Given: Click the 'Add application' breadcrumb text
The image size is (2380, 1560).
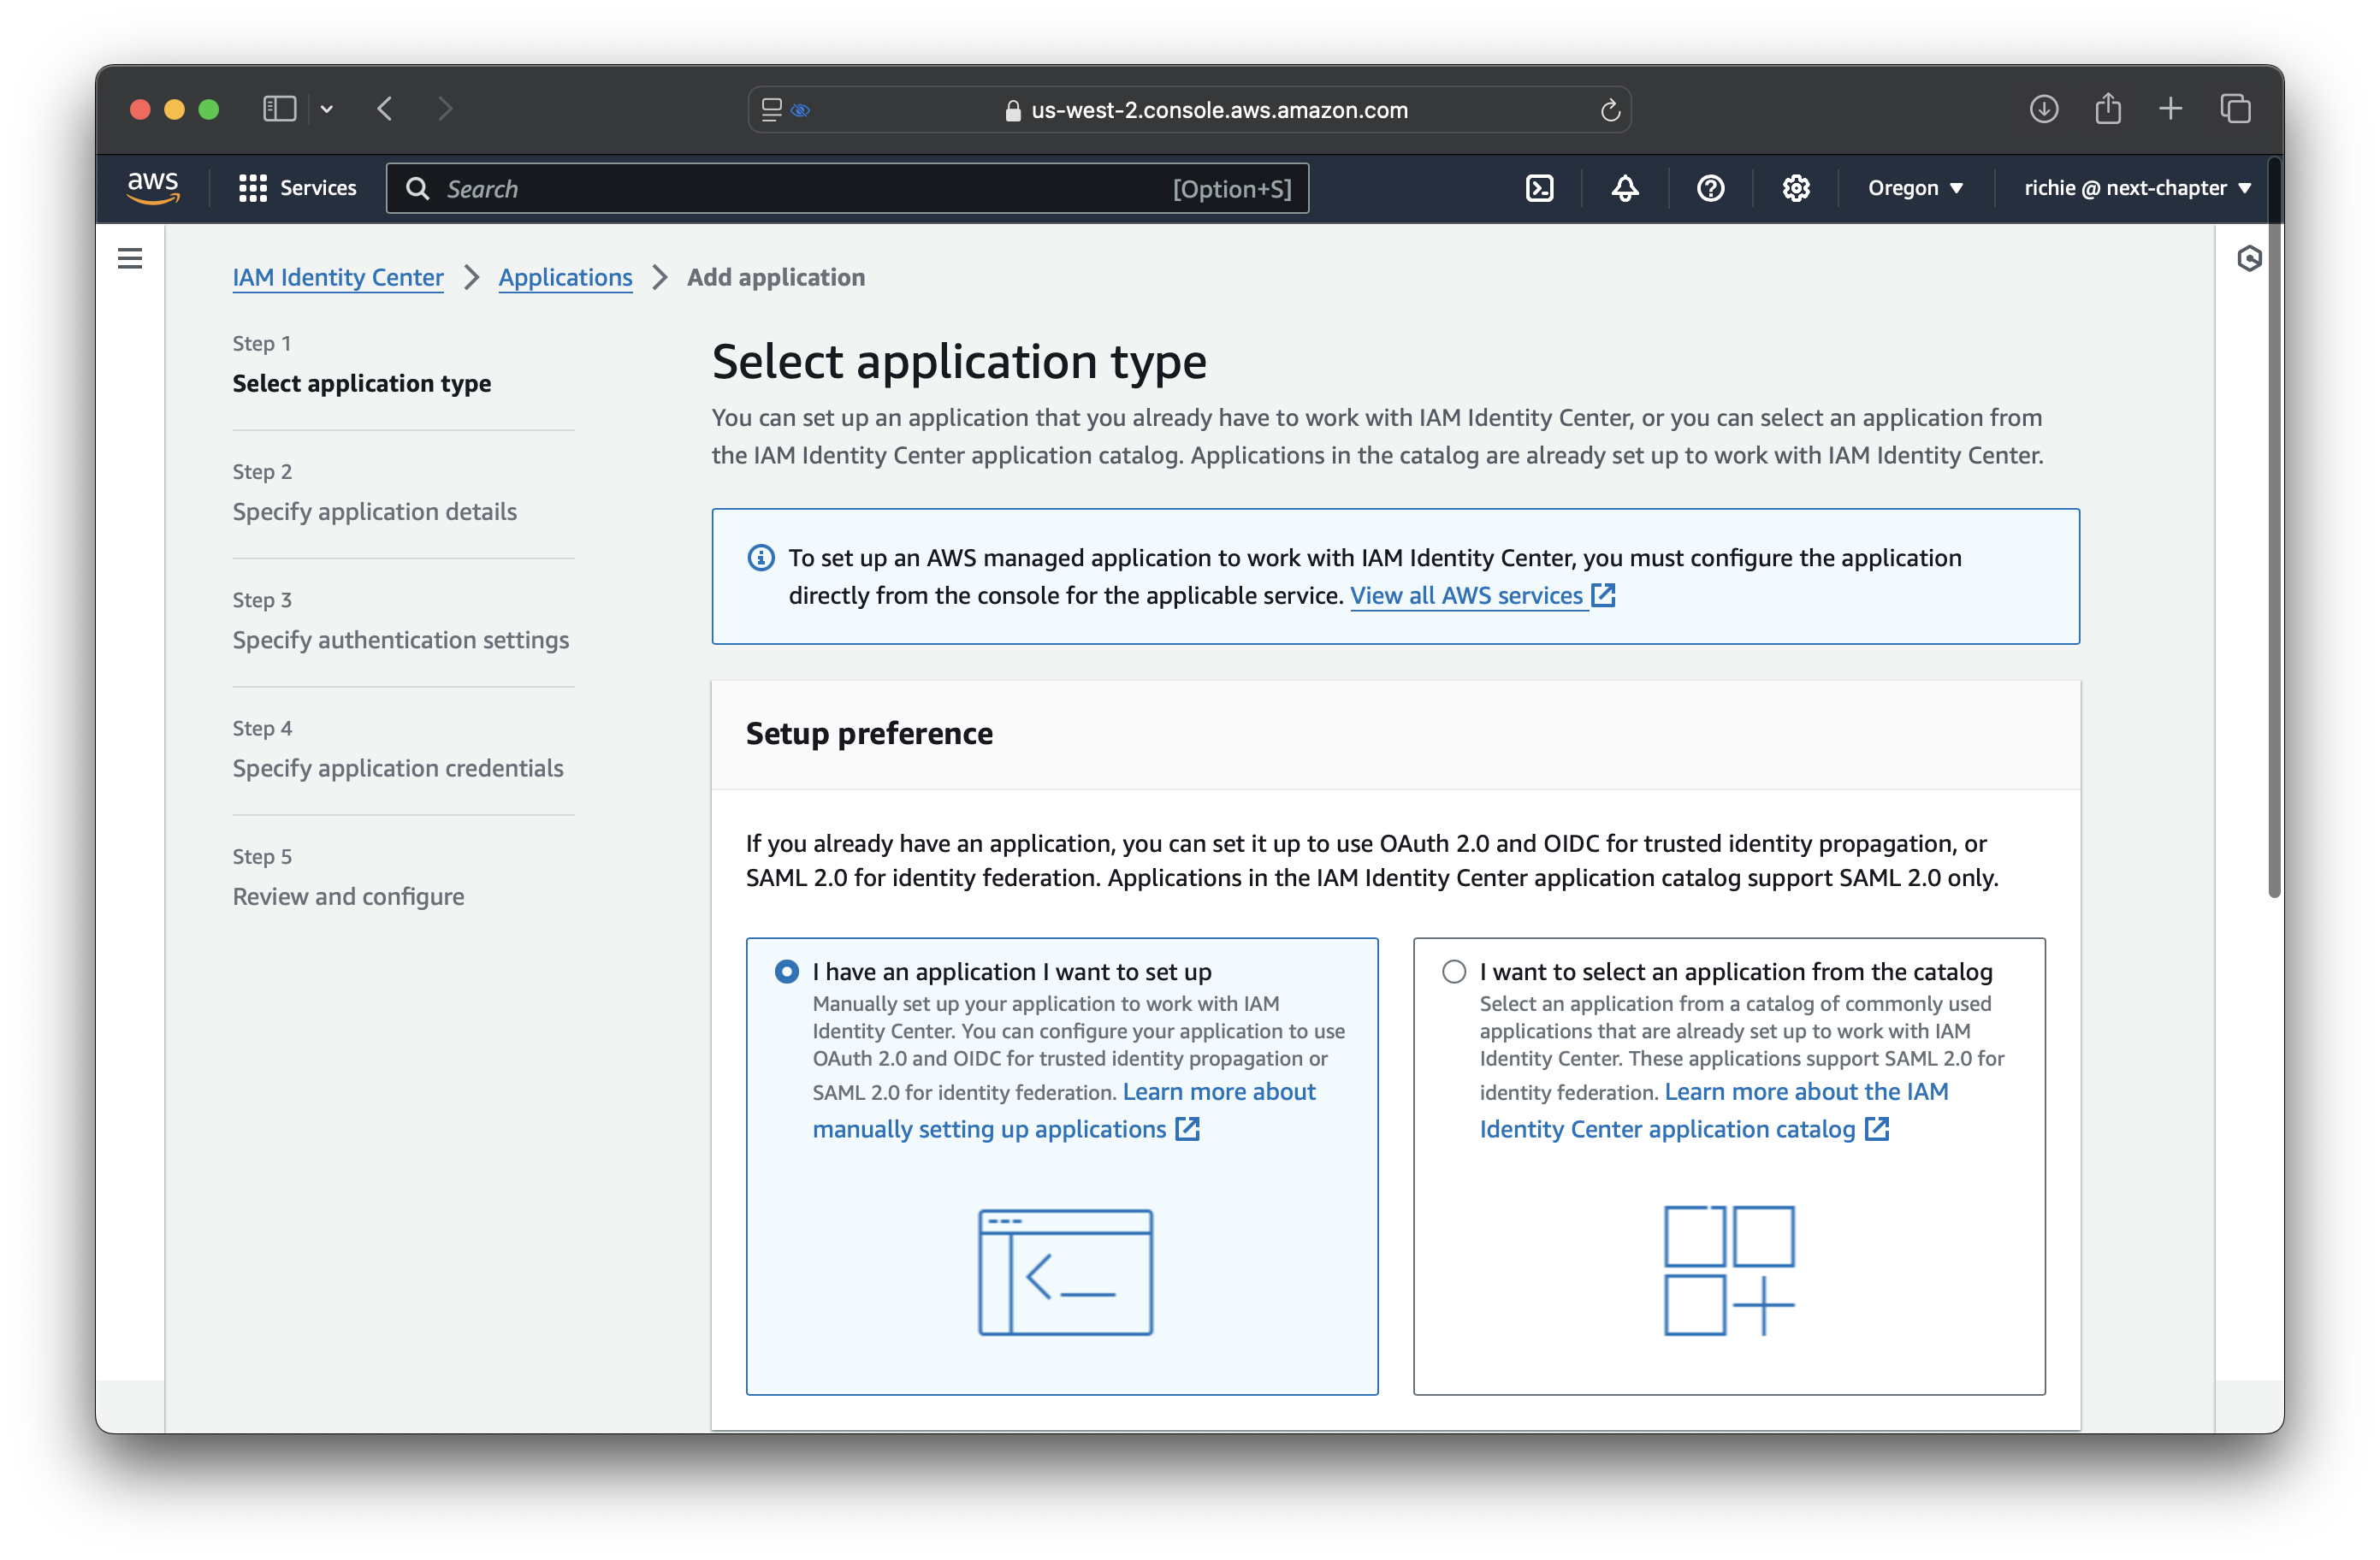Looking at the screenshot, I should tap(776, 277).
